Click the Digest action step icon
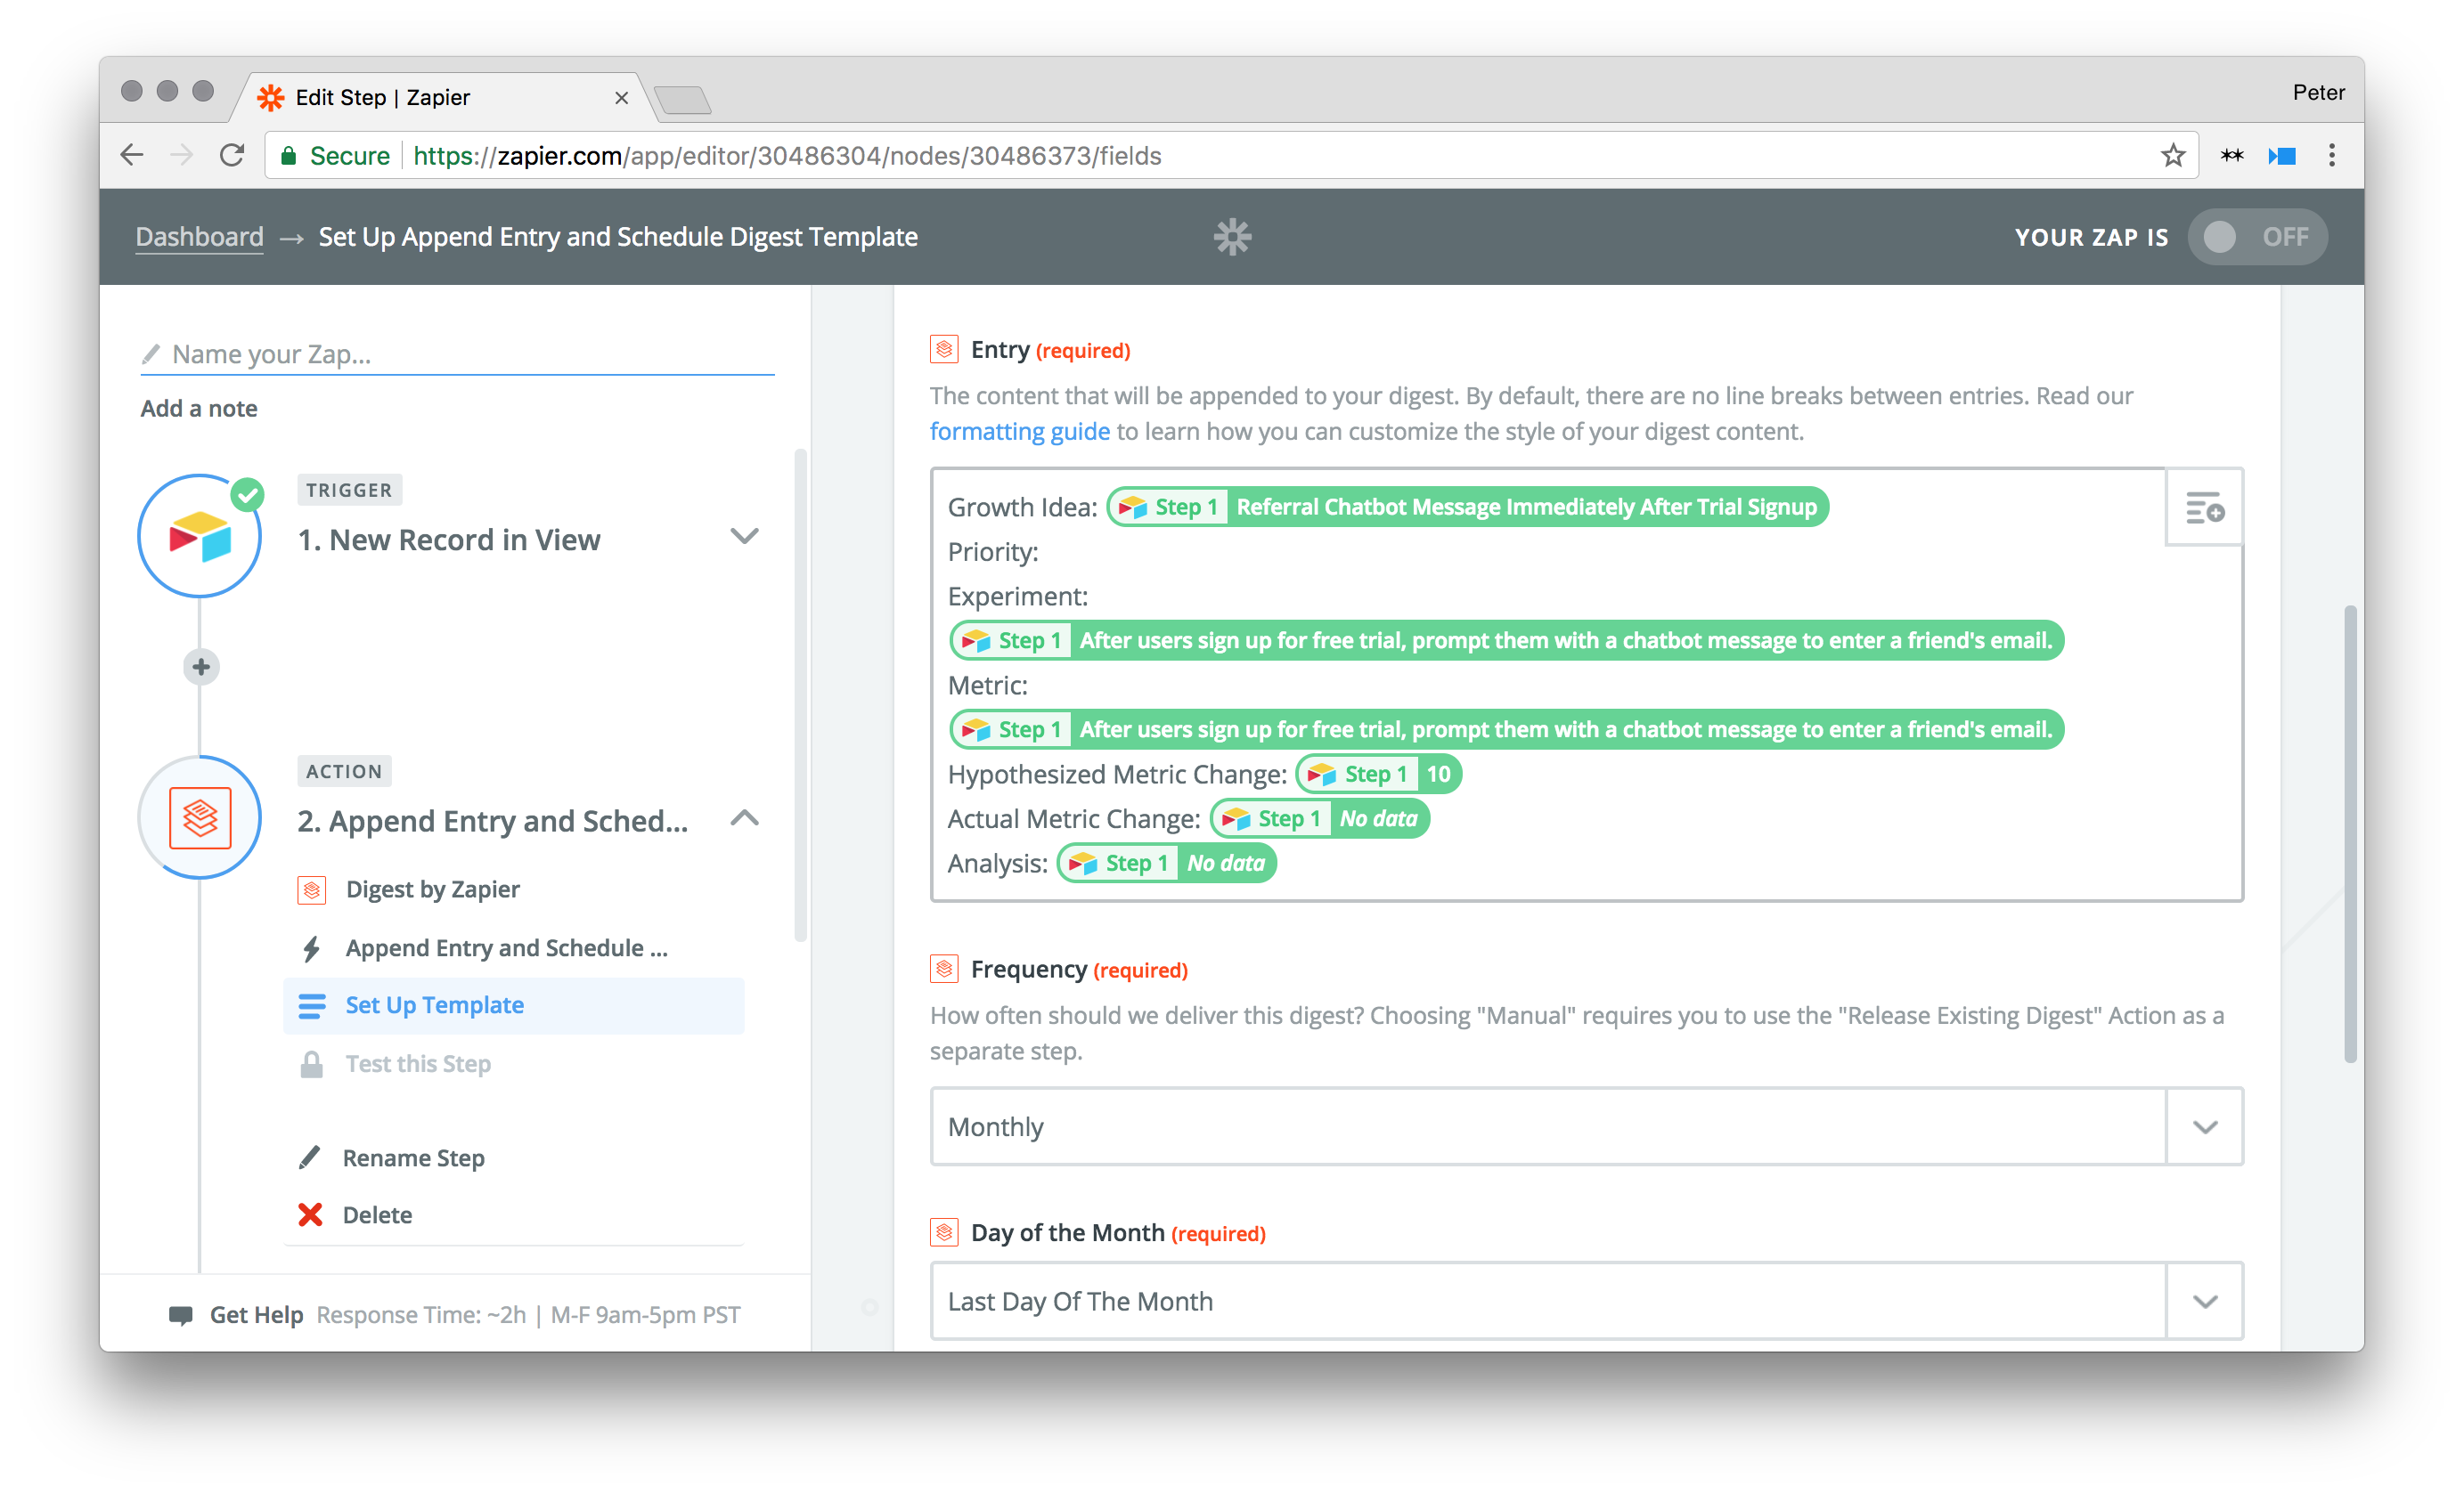This screenshot has width=2464, height=1494. [x=200, y=817]
